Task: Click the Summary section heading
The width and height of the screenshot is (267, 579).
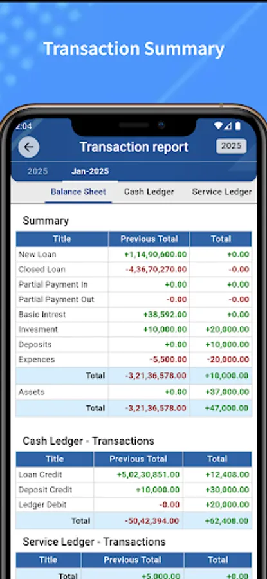Action: [x=46, y=221]
